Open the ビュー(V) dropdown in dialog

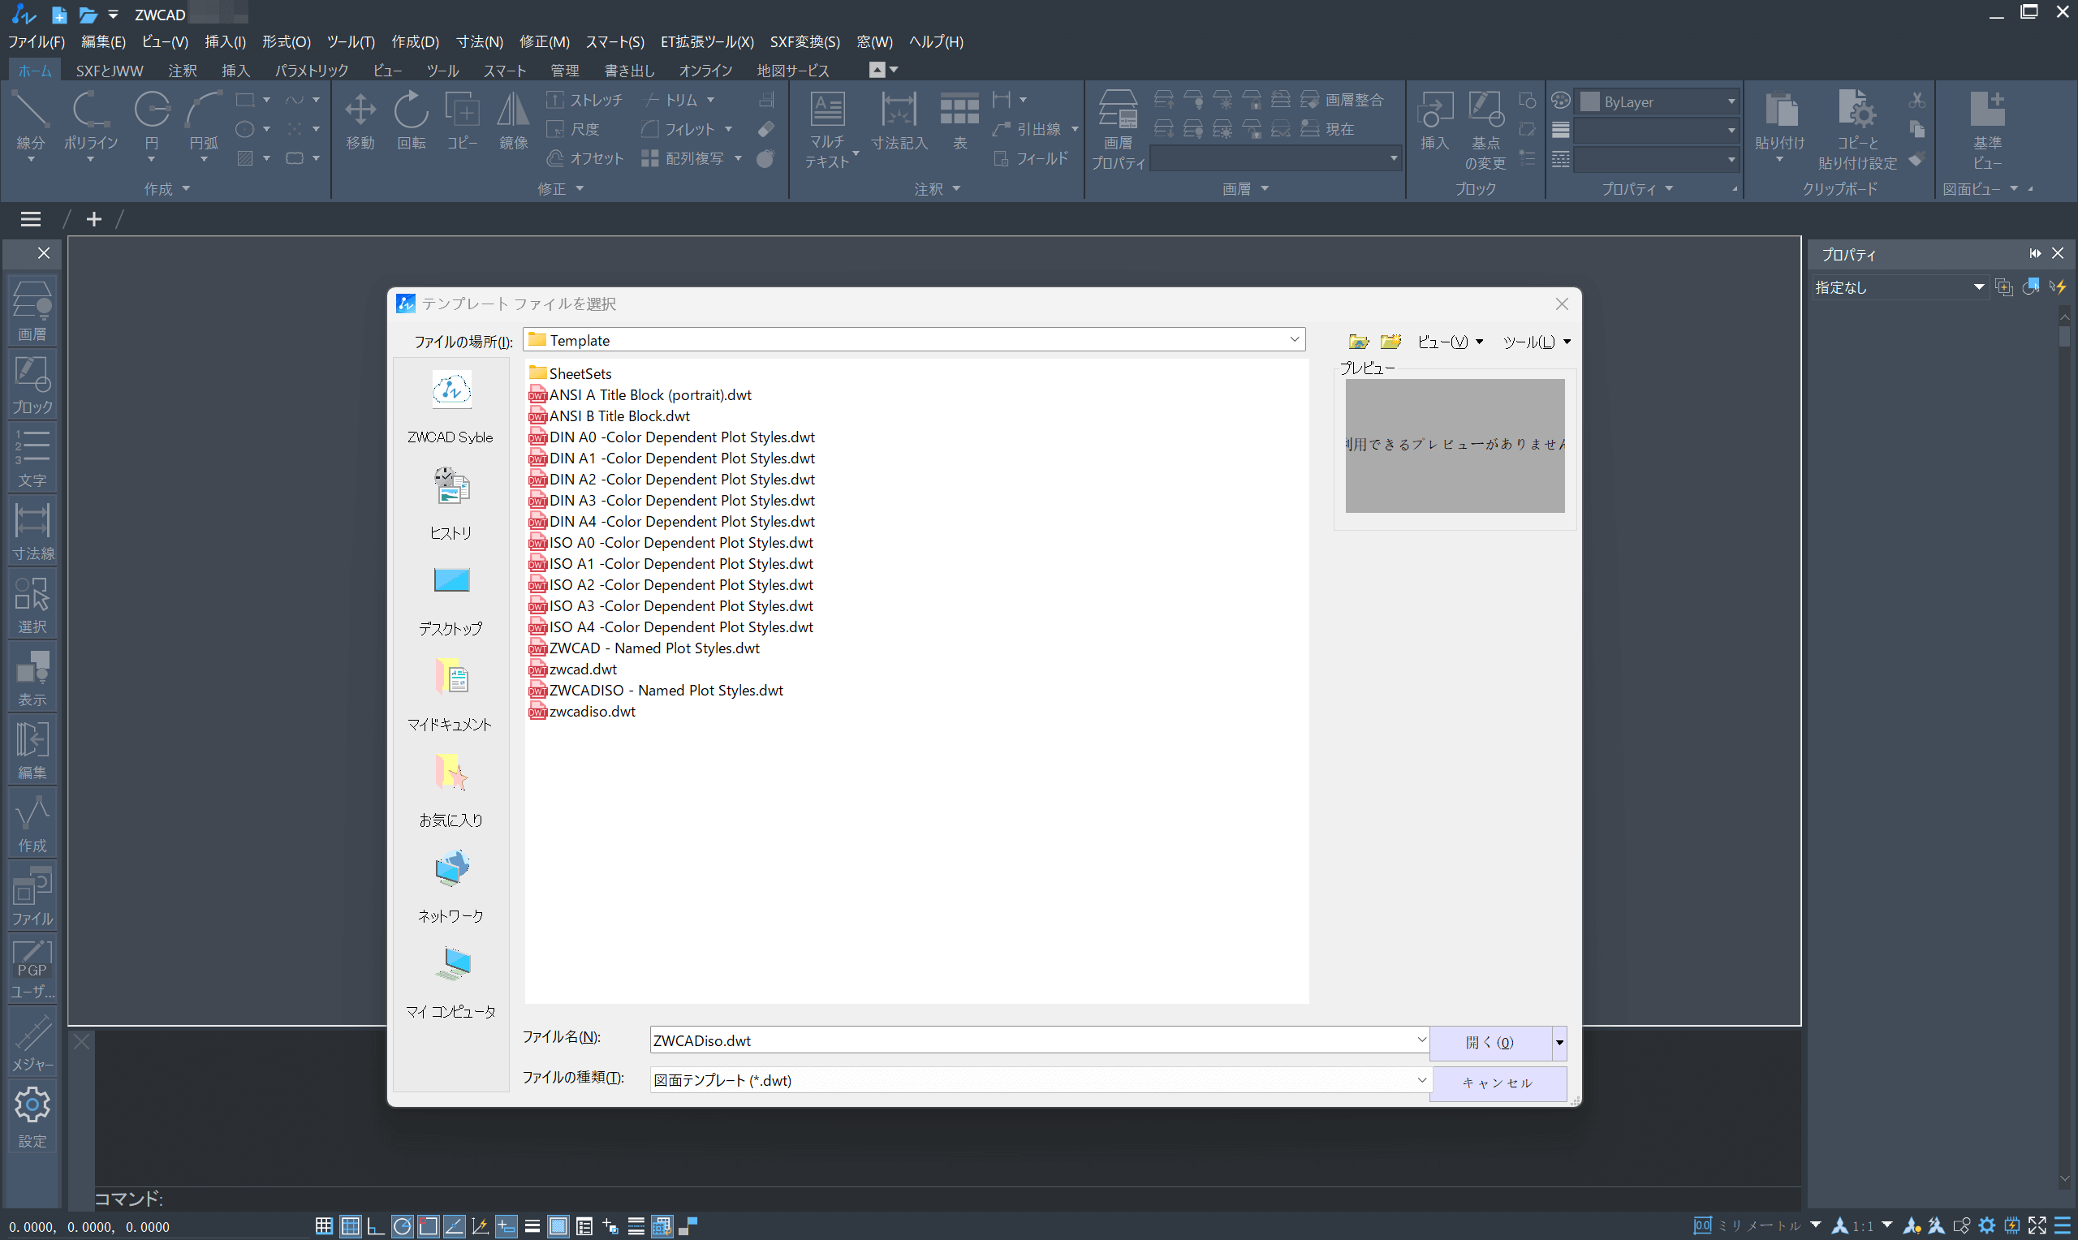1450,341
